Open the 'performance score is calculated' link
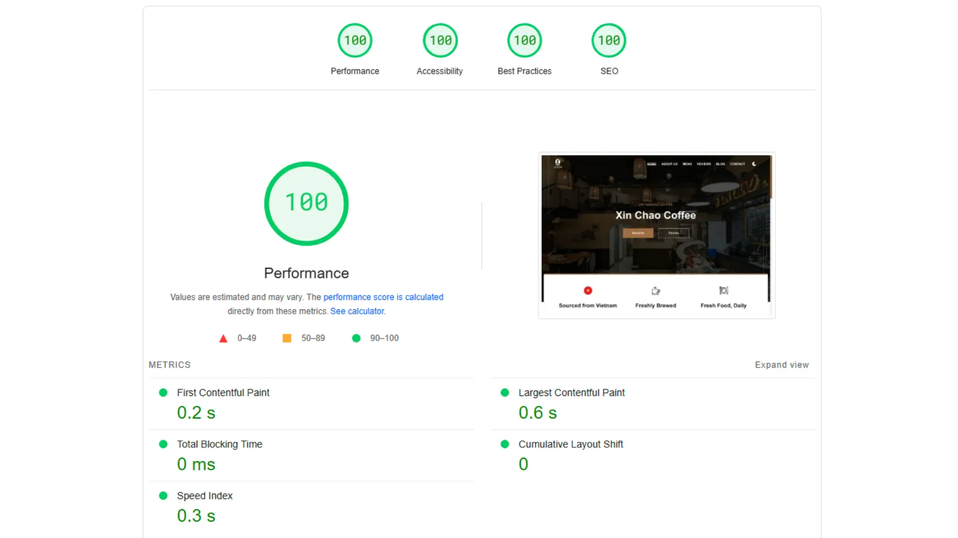Viewport: 958px width, 538px height. 383,297
